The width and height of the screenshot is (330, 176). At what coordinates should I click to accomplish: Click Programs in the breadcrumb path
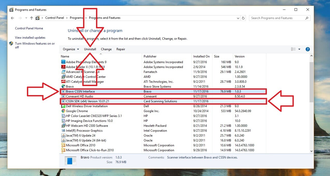(x=76, y=18)
